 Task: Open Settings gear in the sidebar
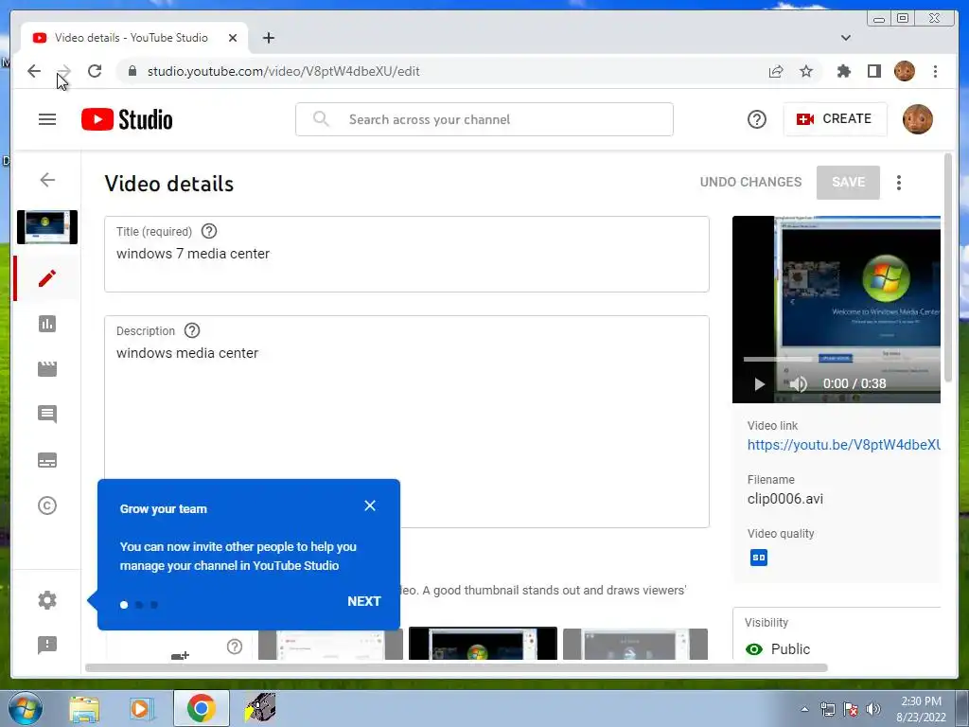pos(47,599)
